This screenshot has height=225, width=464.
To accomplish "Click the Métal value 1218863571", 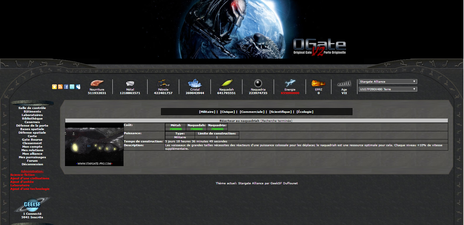I will (130, 93).
